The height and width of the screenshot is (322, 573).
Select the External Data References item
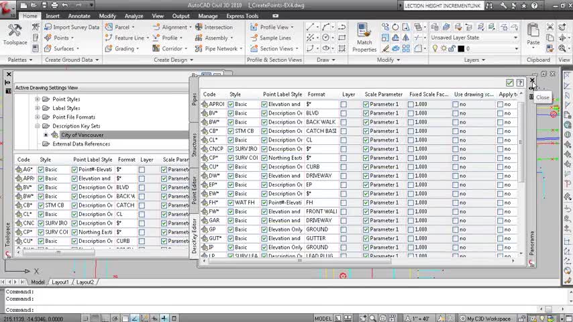click(81, 144)
